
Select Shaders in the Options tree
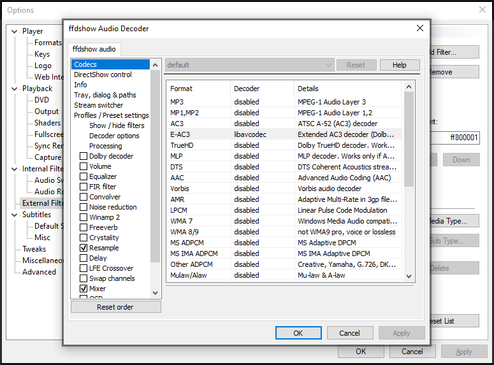coord(47,123)
